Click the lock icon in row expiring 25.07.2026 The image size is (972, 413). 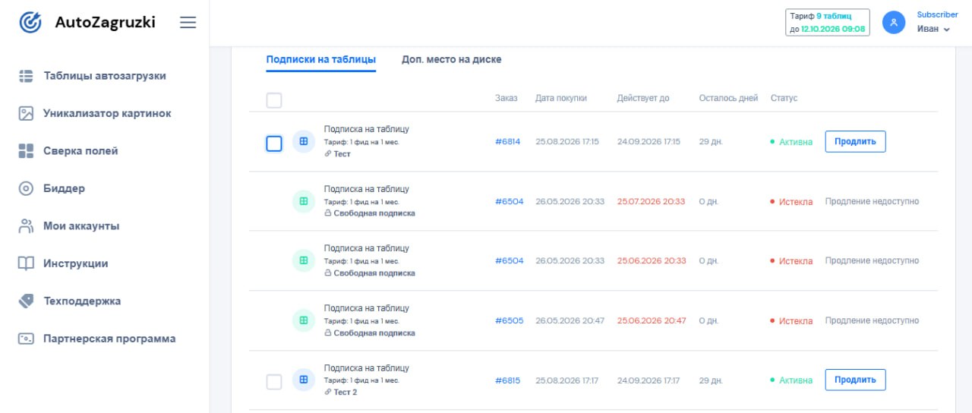point(327,213)
